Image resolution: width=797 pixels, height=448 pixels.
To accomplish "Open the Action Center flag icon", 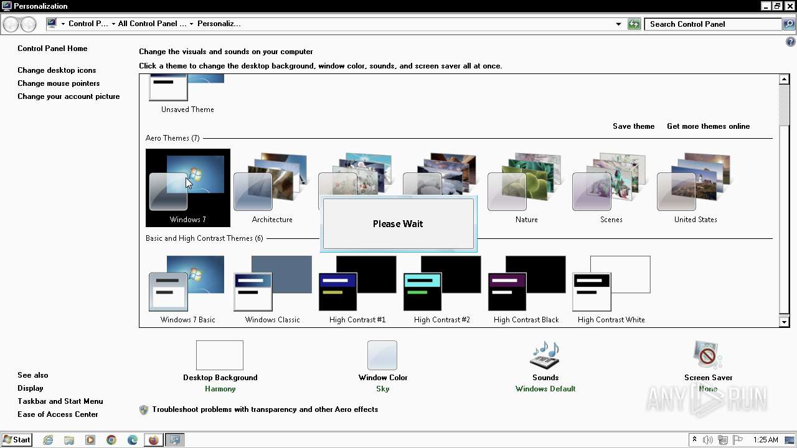I will tap(738, 440).
